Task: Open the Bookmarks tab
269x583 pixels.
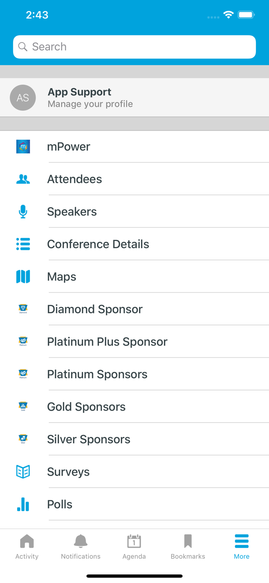Action: coord(188,546)
